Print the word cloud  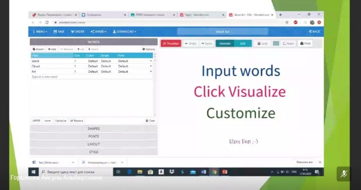[305, 43]
